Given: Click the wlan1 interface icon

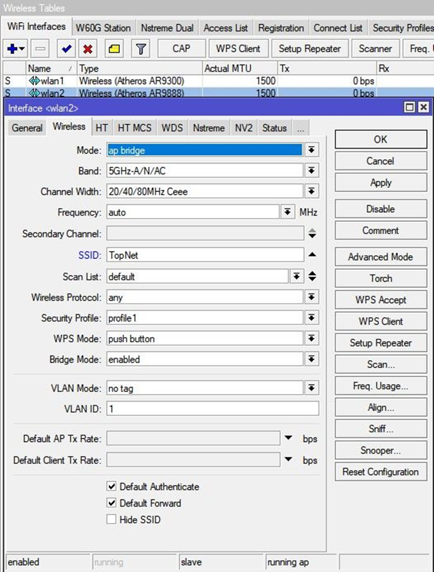Looking at the screenshot, I should [35, 81].
